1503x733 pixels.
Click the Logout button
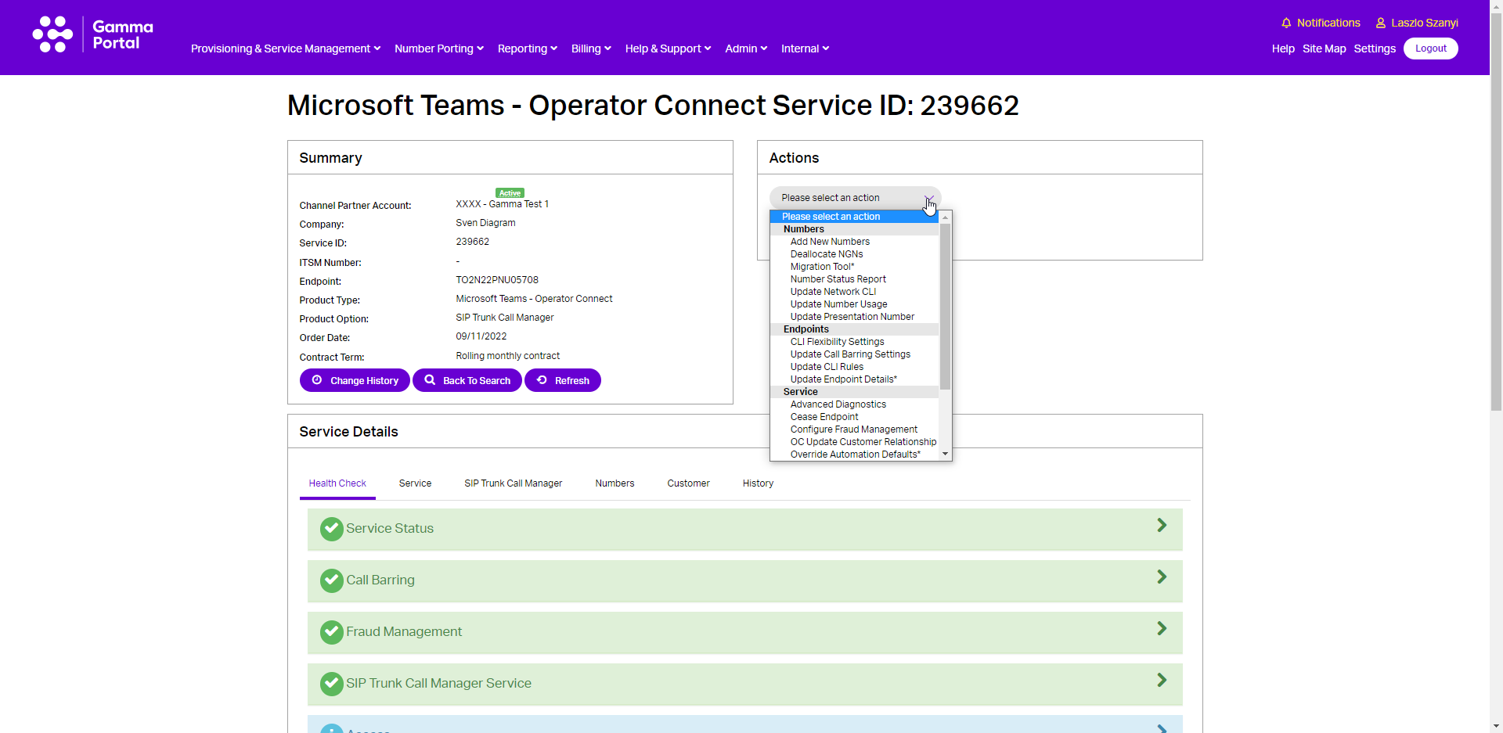click(x=1430, y=49)
